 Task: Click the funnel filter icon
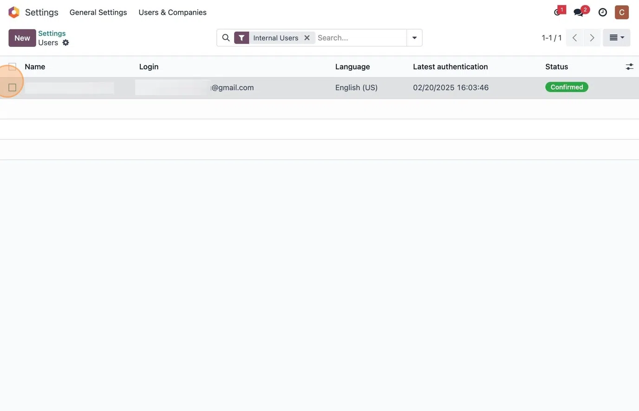241,38
